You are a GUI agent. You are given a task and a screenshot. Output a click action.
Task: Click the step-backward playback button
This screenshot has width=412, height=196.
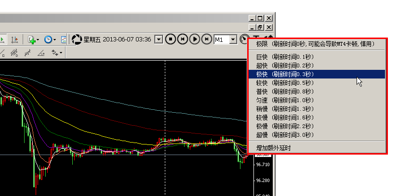pos(182,39)
